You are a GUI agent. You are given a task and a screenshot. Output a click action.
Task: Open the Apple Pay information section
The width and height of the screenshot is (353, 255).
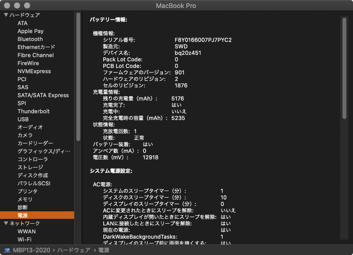(x=30, y=31)
